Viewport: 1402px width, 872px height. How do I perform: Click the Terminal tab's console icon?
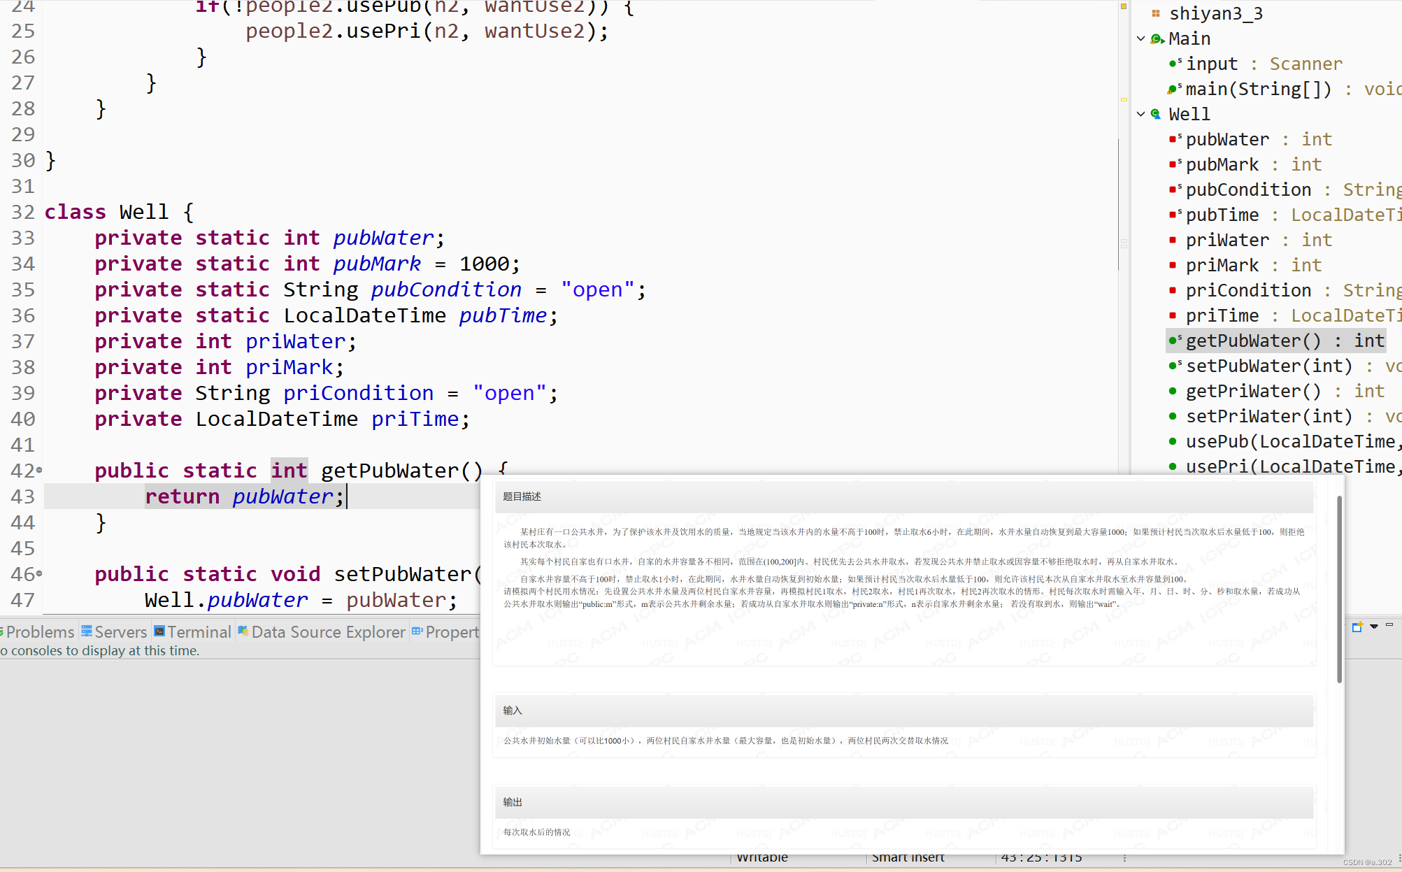[x=160, y=631]
